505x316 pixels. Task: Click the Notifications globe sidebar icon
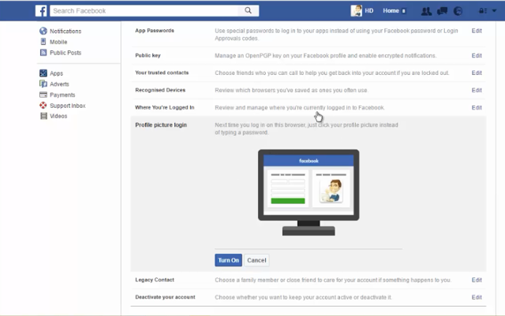[x=43, y=31]
